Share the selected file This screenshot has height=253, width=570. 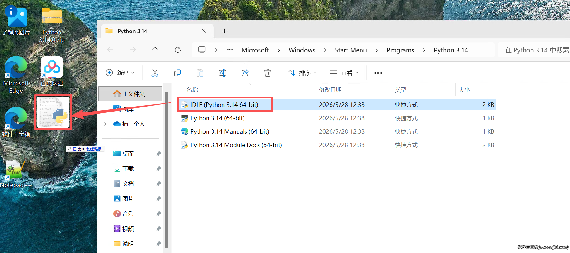click(x=245, y=73)
